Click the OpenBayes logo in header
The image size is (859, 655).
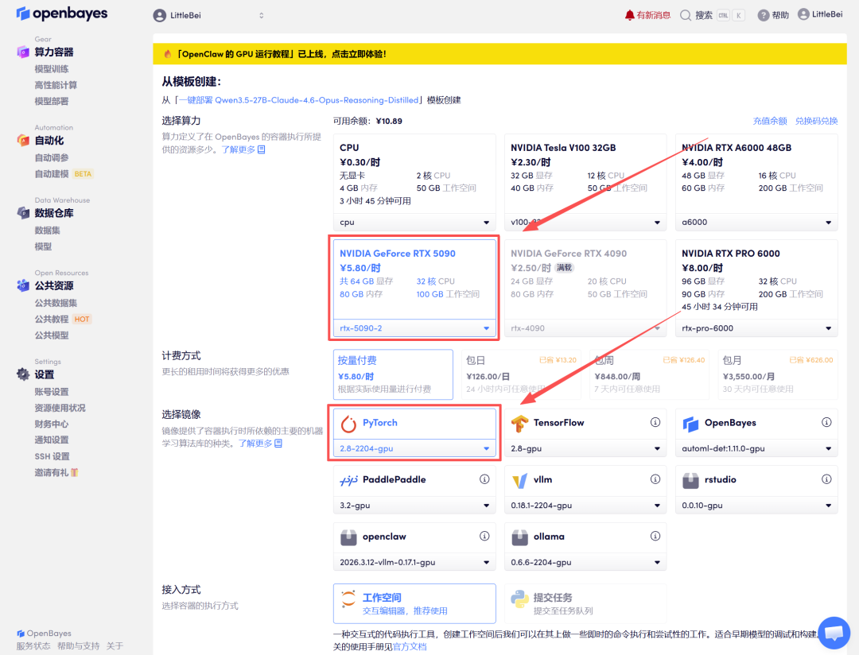[61, 14]
